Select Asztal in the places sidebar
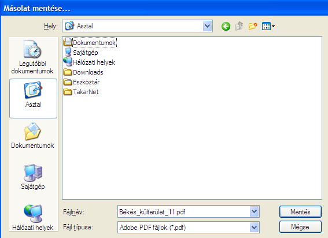 [x=33, y=98]
